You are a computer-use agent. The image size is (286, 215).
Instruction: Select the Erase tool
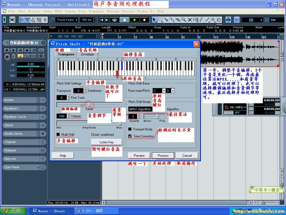[178, 20]
